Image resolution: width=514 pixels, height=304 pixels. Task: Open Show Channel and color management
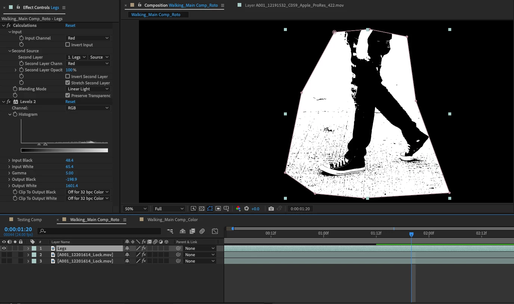point(238,209)
